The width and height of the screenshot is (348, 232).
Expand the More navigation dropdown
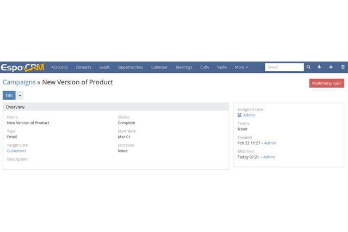tap(241, 67)
